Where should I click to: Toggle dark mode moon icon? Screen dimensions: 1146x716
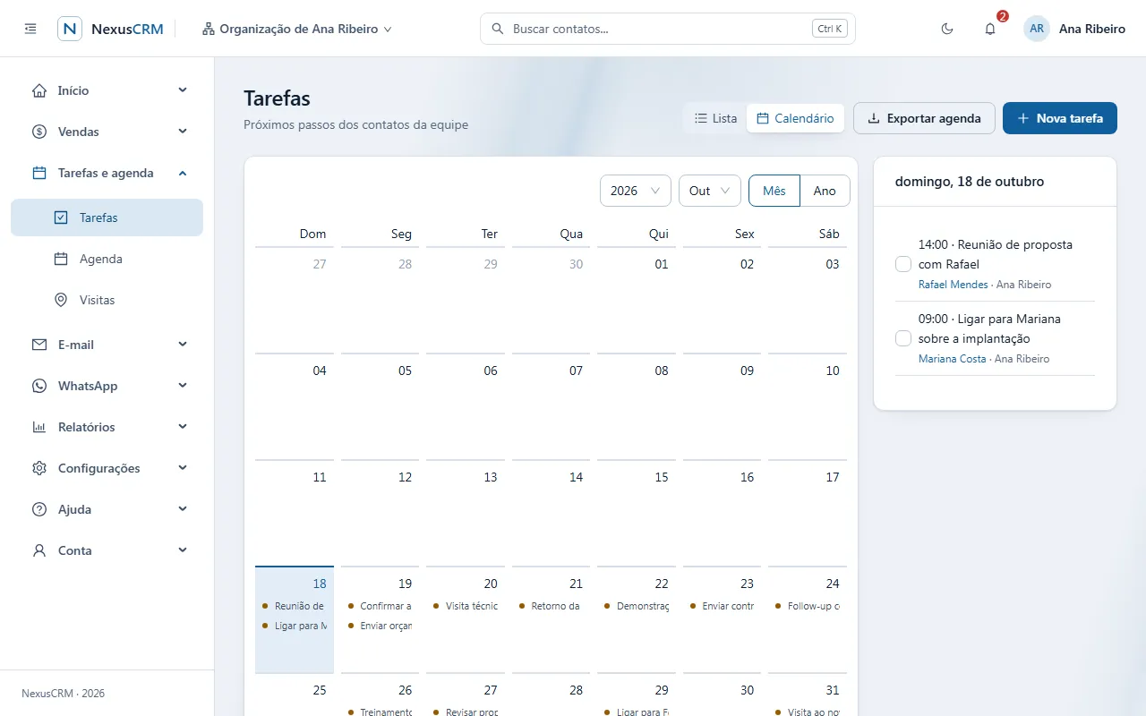pyautogui.click(x=947, y=29)
